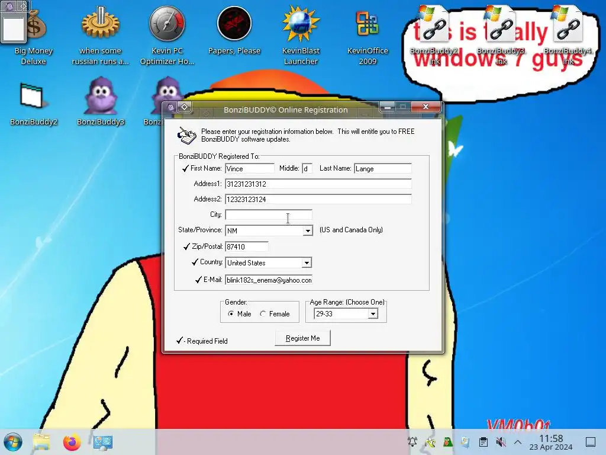606x455 pixels.
Task: Click the Middle initial field
Action: click(x=307, y=169)
